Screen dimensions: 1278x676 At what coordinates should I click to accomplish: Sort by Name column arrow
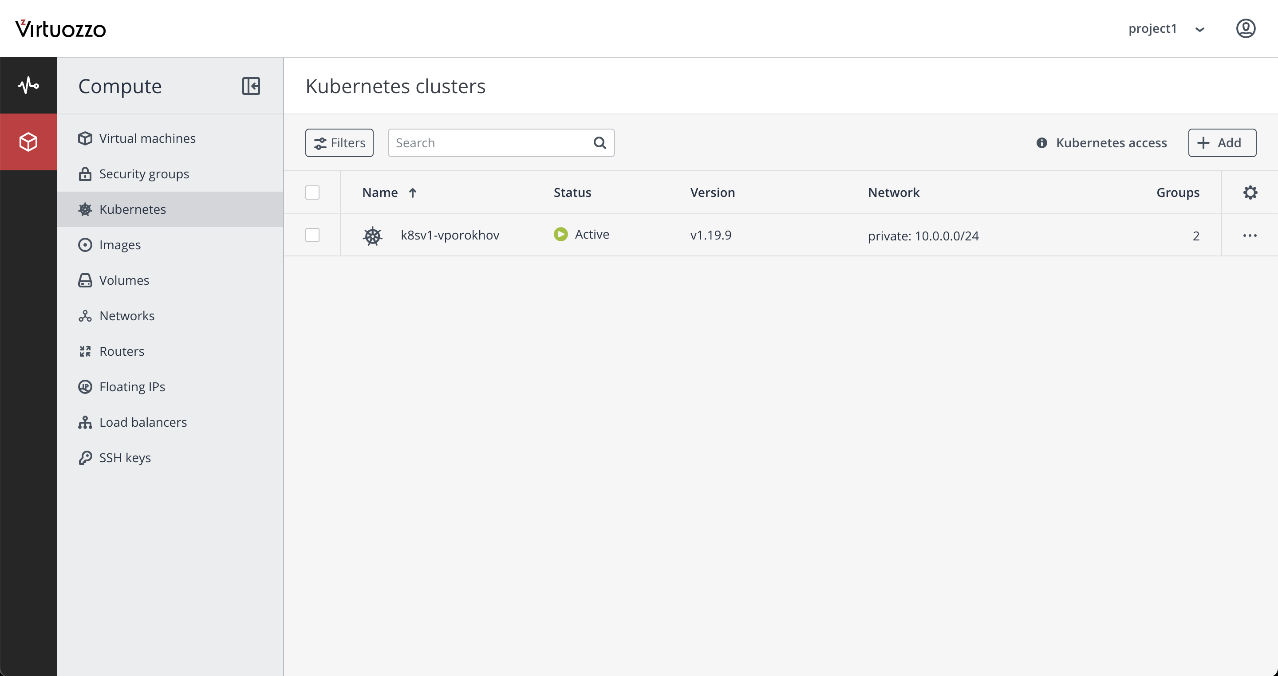[x=412, y=193]
